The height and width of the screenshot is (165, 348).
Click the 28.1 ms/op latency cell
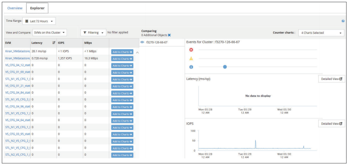click(39, 51)
